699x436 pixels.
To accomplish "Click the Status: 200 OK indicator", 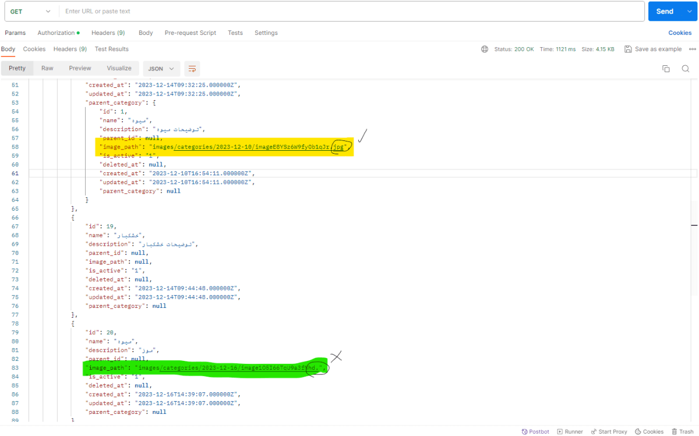I will coord(514,49).
